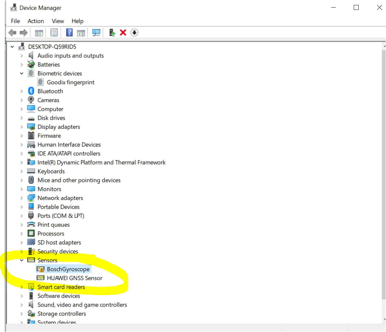
Task: Click the HUAWEI GNSS Sensor icon
Action: [41, 278]
